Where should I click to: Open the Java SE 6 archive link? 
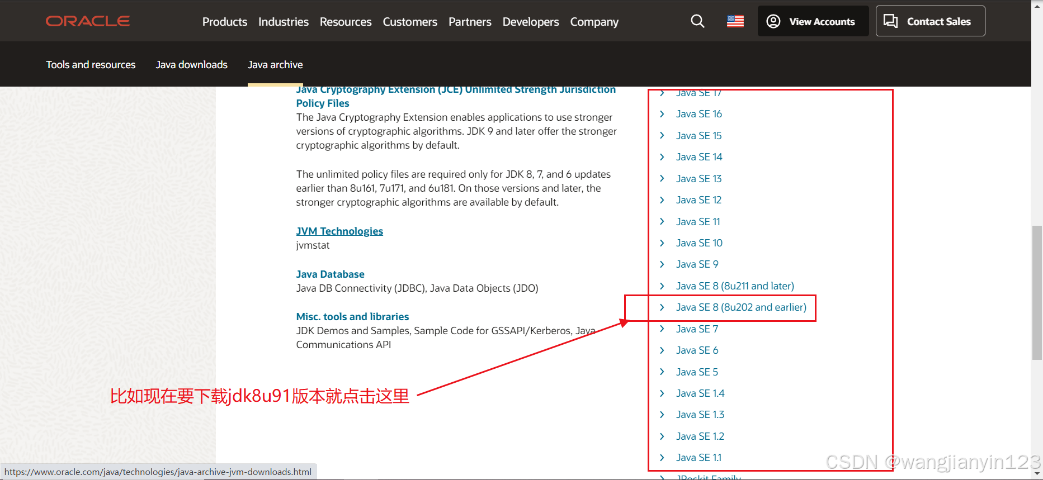tap(697, 350)
